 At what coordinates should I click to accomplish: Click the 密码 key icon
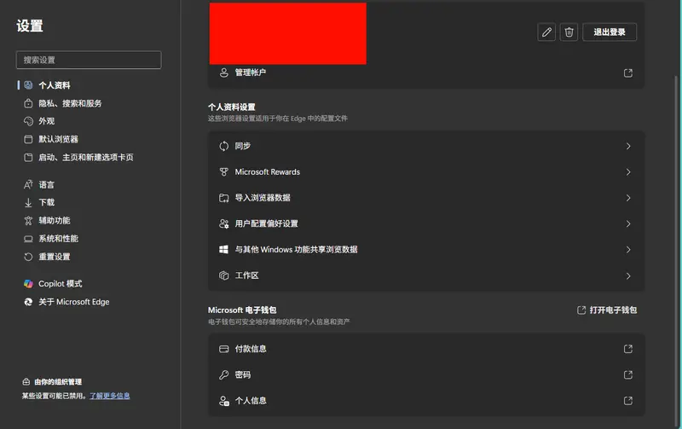click(223, 374)
